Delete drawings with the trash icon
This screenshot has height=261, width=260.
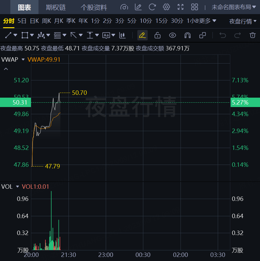coord(252,35)
